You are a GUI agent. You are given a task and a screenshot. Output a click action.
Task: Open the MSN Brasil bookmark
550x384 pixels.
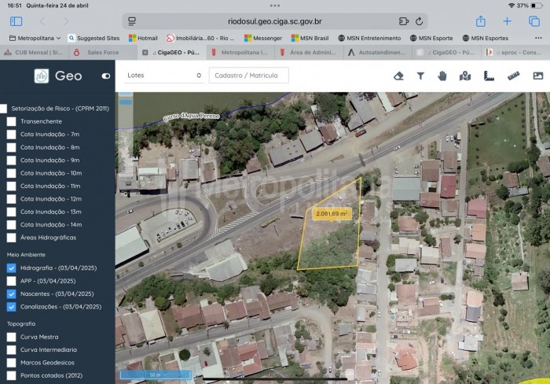(309, 38)
